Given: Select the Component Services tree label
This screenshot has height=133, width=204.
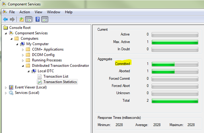Looking at the screenshot, I should coord(31,33).
